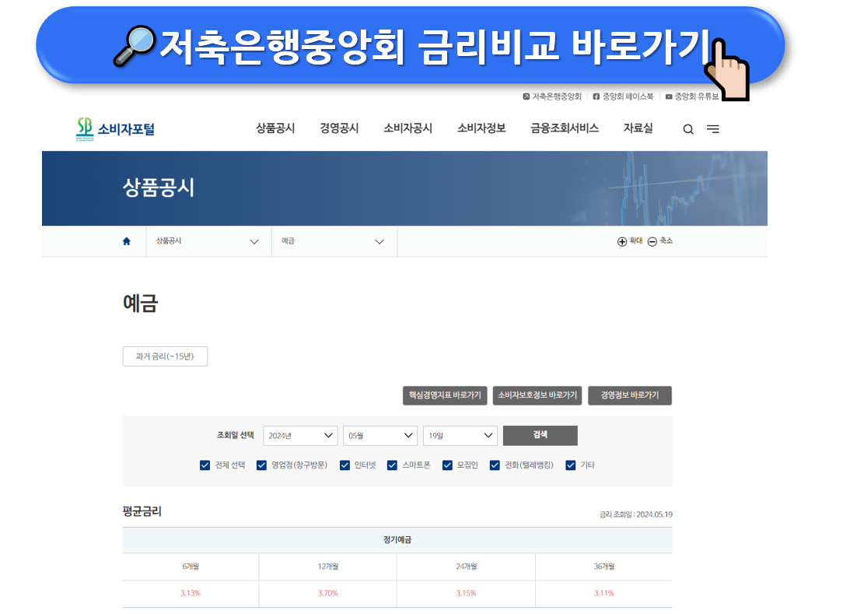Click the 금리 조회일 : 2024.05.19 text
This screenshot has height=614, width=850.
click(x=636, y=514)
